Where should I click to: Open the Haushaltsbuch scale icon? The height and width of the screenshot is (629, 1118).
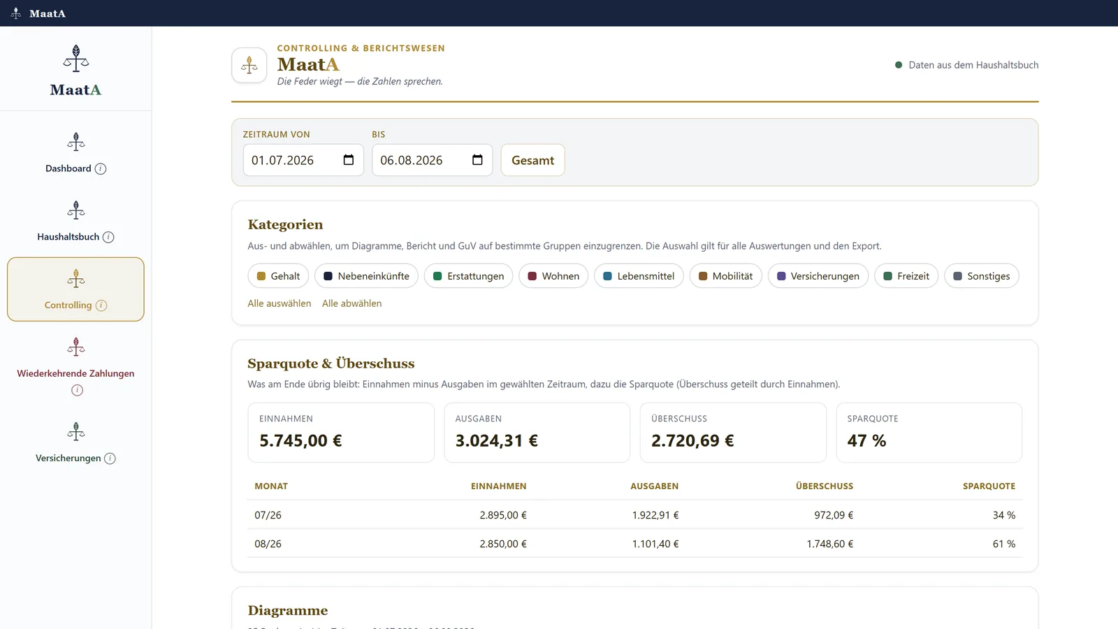pos(76,210)
